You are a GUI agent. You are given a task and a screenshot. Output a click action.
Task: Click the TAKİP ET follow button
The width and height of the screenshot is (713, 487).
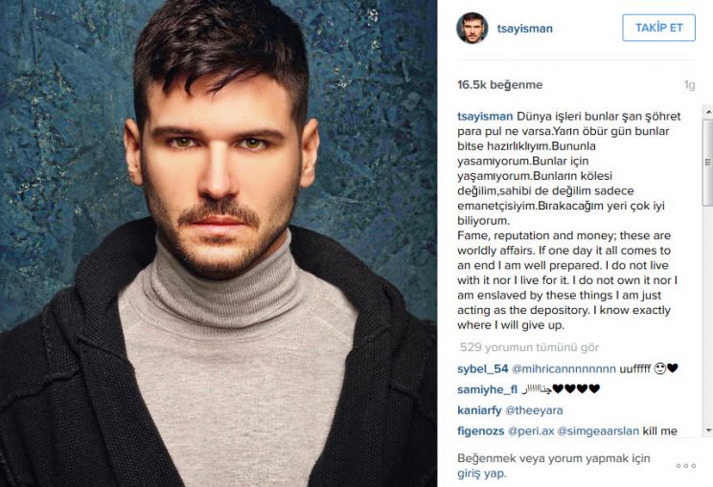(x=658, y=28)
